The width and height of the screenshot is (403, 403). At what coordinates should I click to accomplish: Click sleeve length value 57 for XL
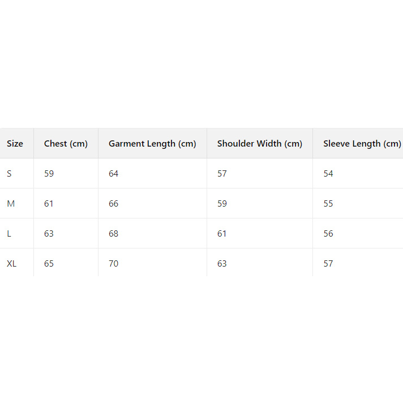[328, 264]
